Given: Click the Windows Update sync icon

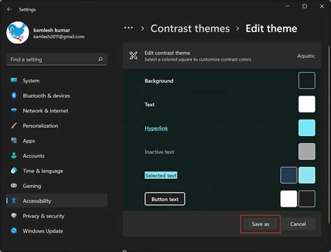Looking at the screenshot, I should [14, 230].
